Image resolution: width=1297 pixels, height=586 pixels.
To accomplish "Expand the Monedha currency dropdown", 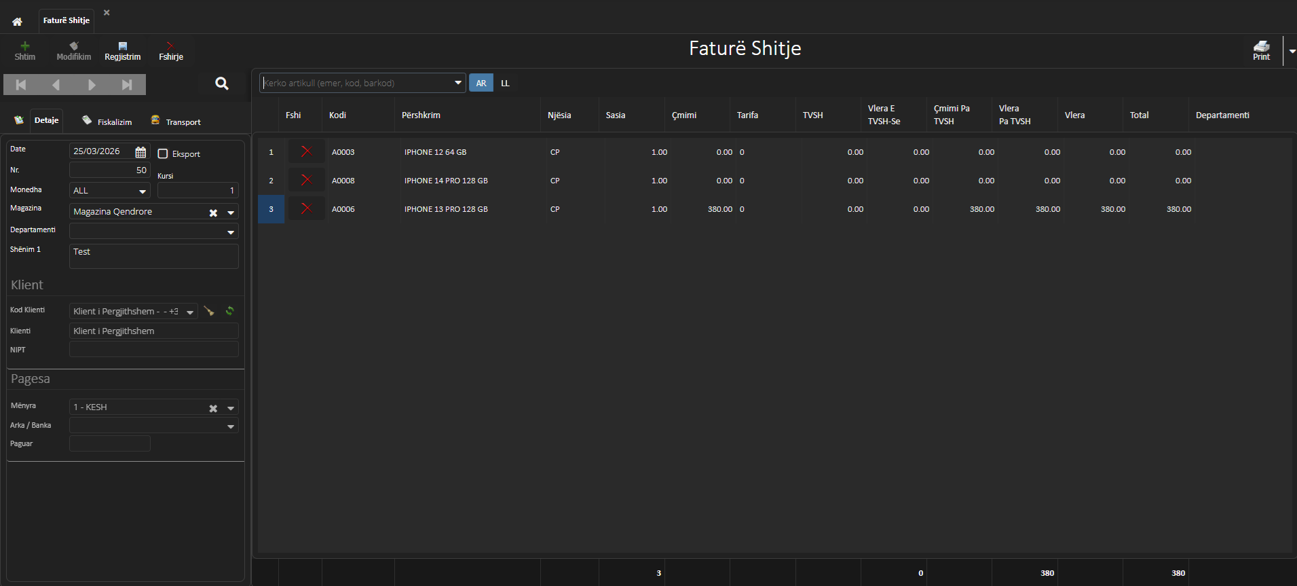I will 143,191.
